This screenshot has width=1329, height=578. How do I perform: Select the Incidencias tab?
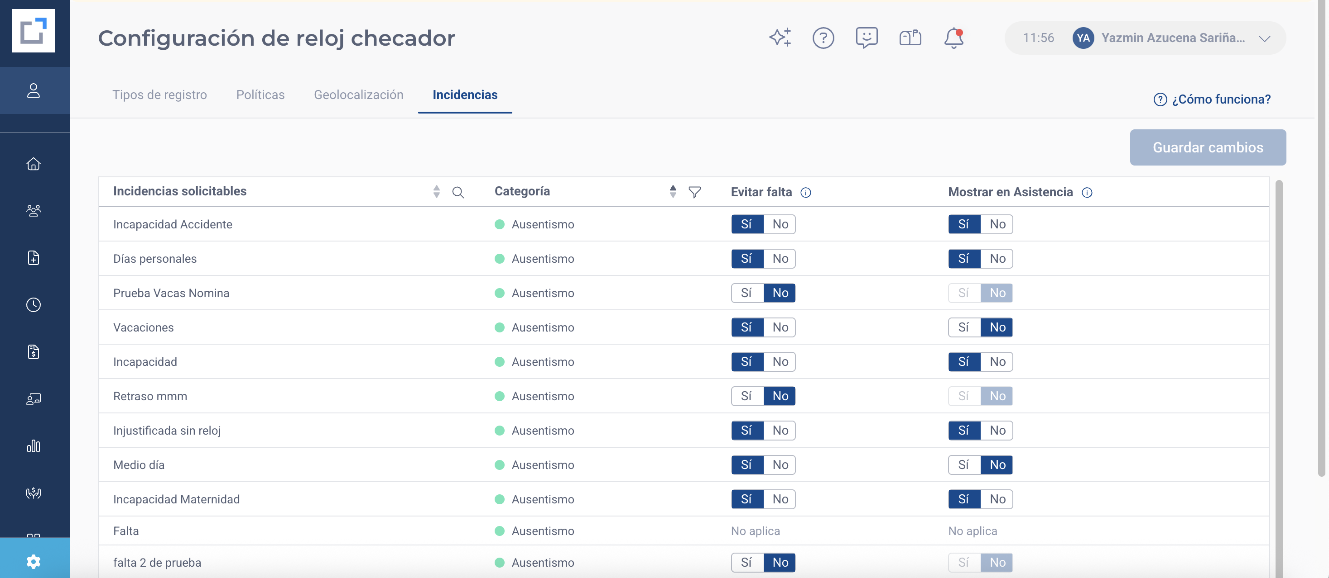coord(465,95)
